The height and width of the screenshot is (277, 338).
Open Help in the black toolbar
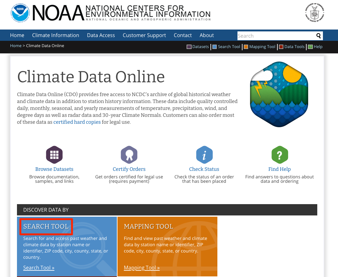click(315, 47)
